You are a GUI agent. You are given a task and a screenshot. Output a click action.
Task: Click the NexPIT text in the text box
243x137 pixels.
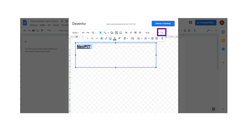coord(84,47)
